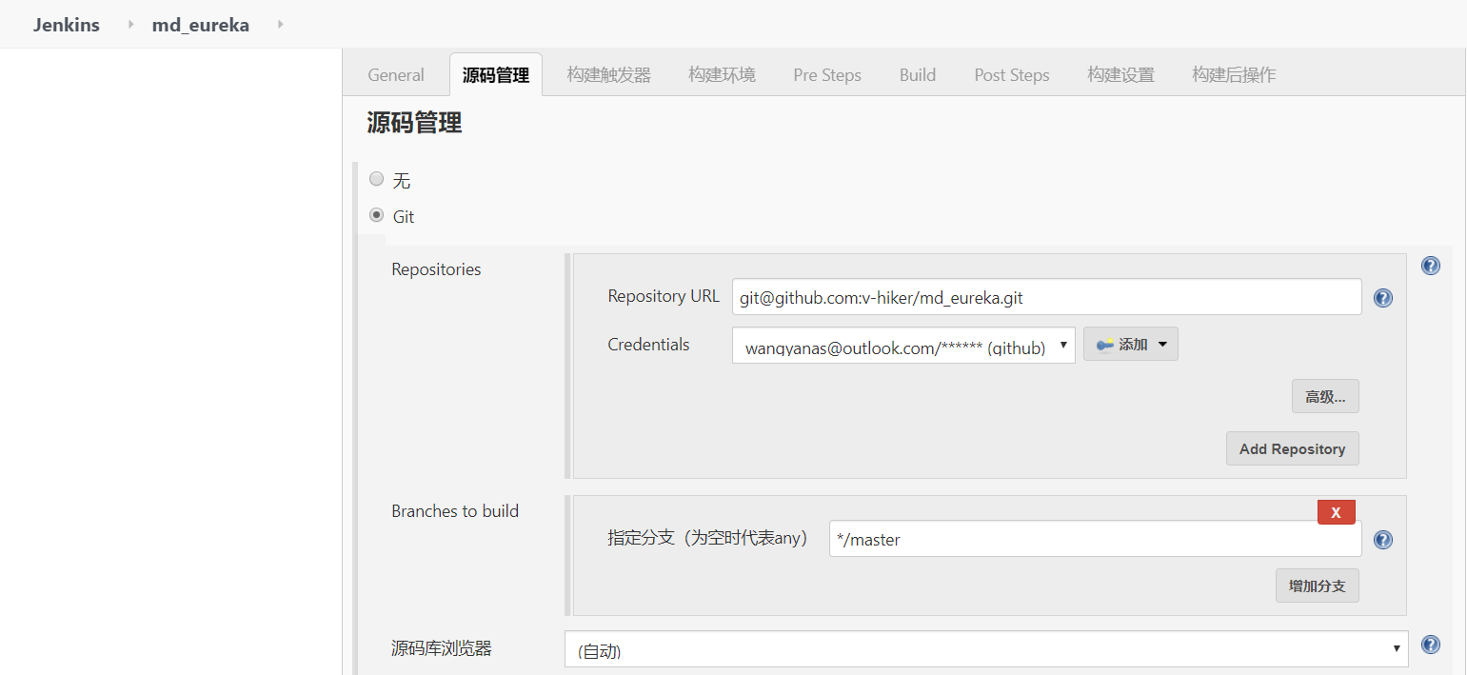Switch to the General tab
The image size is (1467, 675).
396,75
